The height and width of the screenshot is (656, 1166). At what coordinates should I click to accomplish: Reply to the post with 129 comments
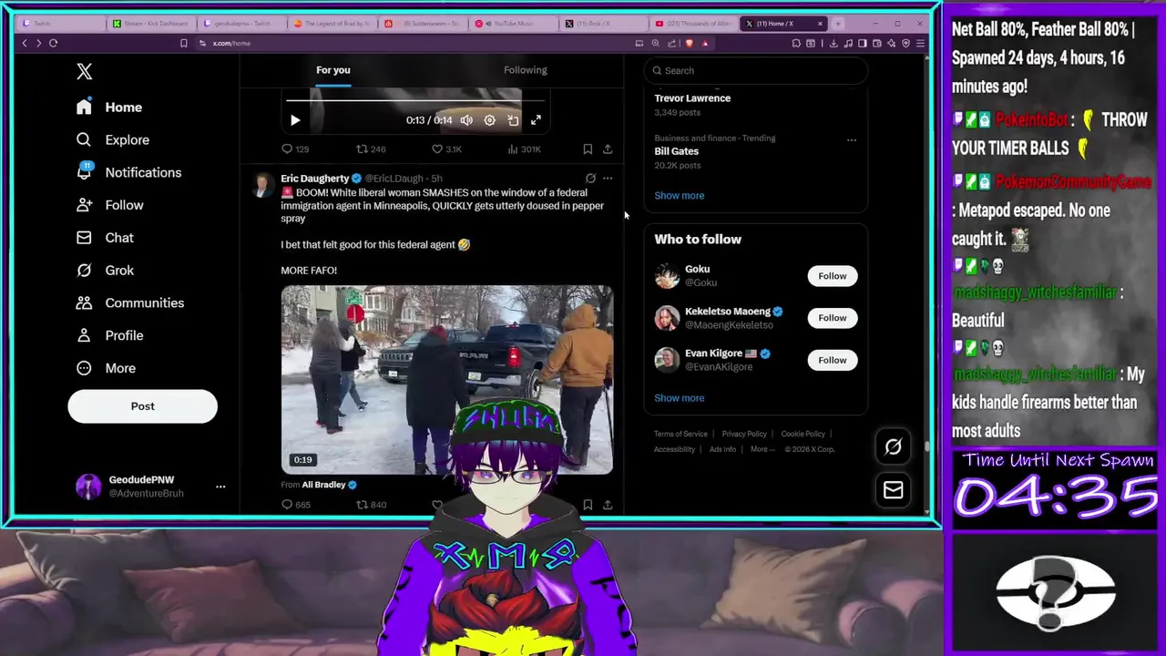[295, 149]
